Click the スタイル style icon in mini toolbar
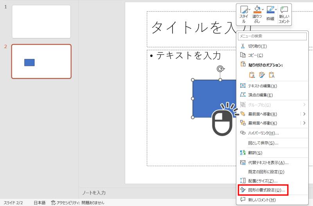This screenshot has width=313, height=206. click(244, 9)
